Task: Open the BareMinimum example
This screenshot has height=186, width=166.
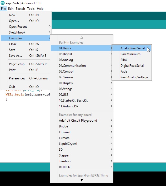Action: pyautogui.click(x=132, y=54)
